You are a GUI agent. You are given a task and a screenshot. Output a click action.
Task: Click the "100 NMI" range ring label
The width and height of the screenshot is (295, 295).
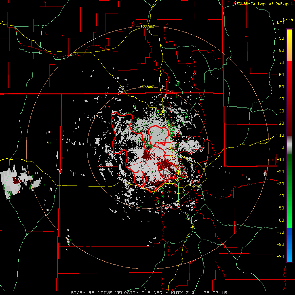(x=147, y=26)
